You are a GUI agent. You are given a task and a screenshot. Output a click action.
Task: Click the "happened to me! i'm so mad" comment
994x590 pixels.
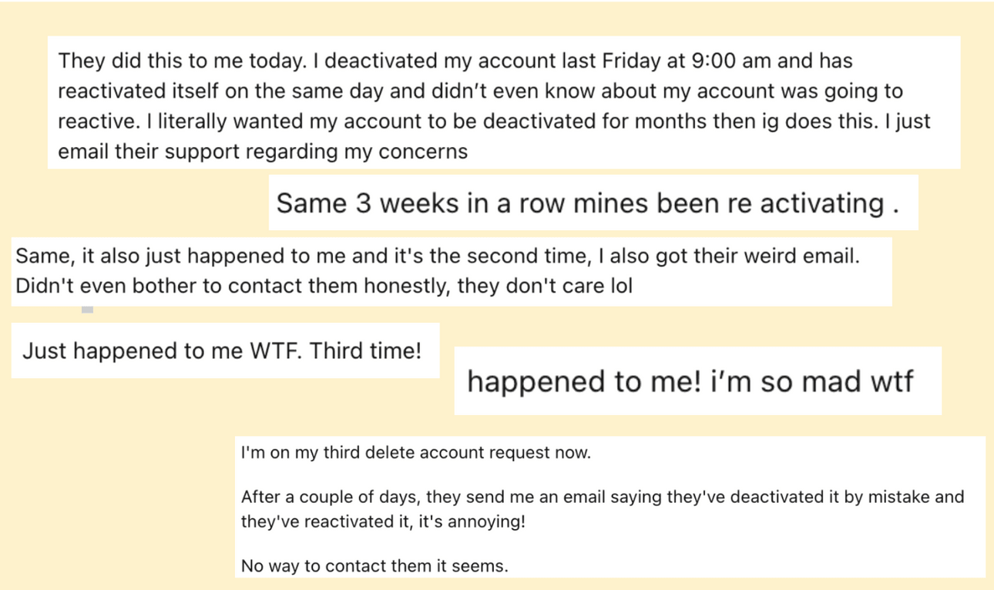tap(690, 381)
